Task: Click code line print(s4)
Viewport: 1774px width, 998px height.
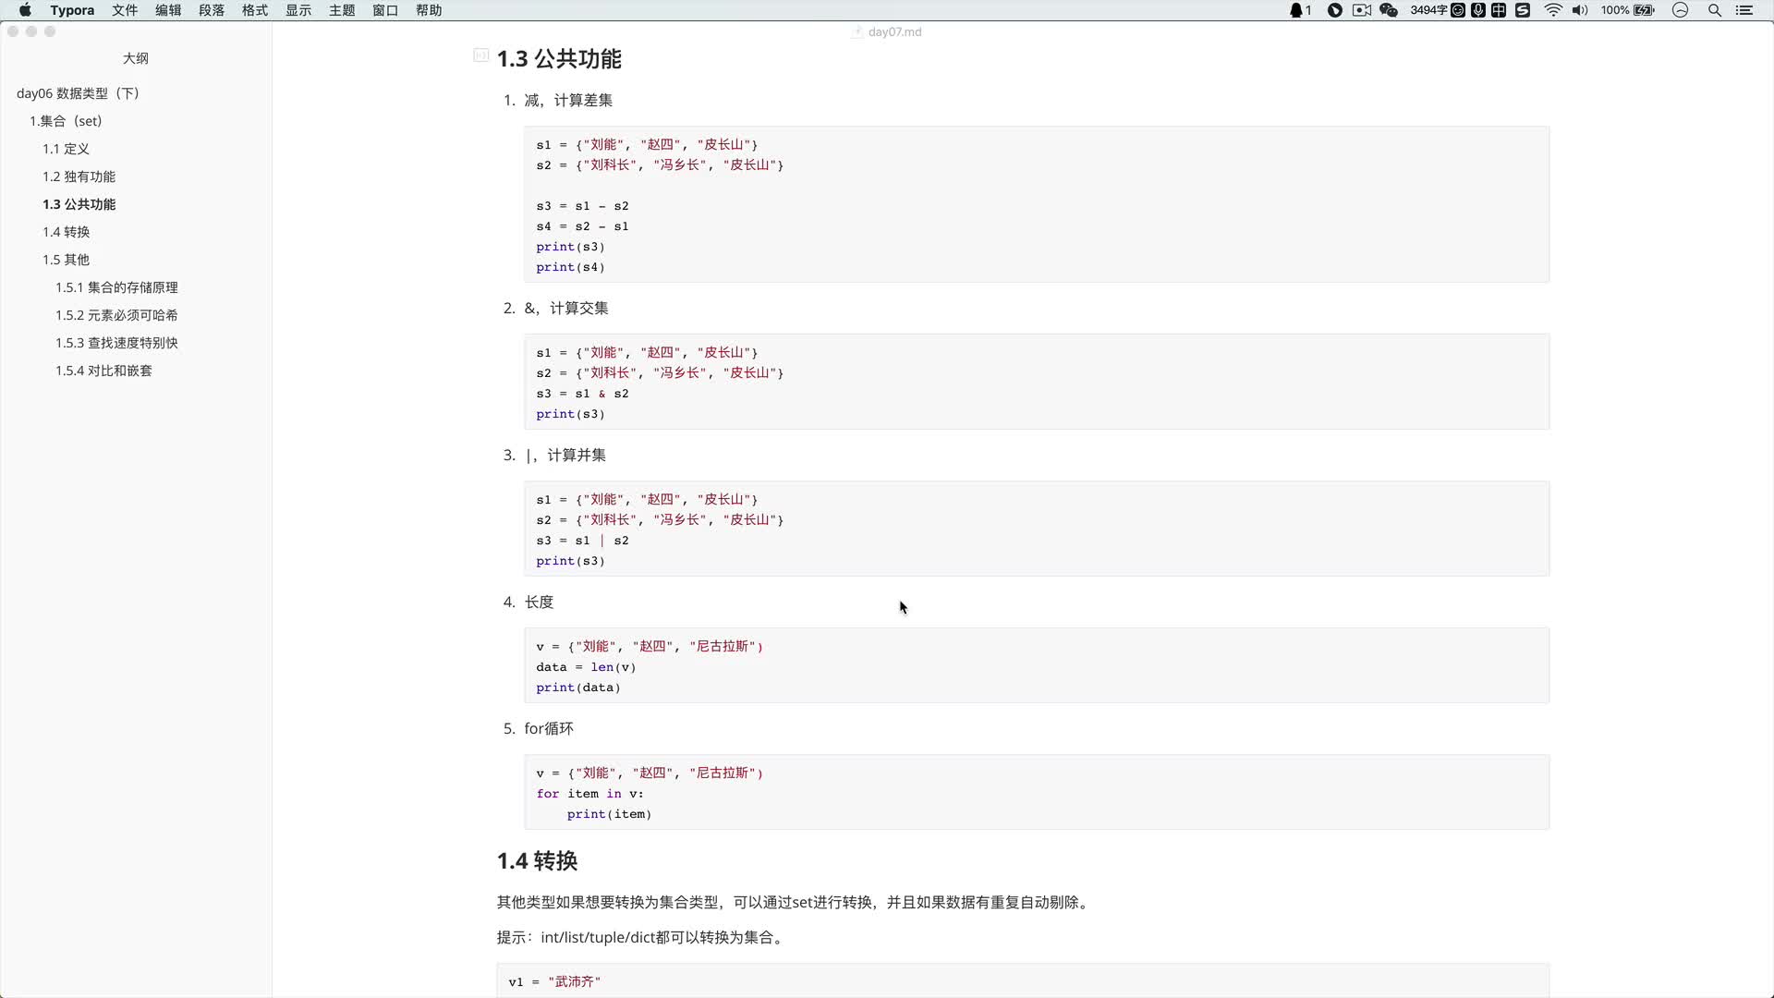Action: coord(570,267)
